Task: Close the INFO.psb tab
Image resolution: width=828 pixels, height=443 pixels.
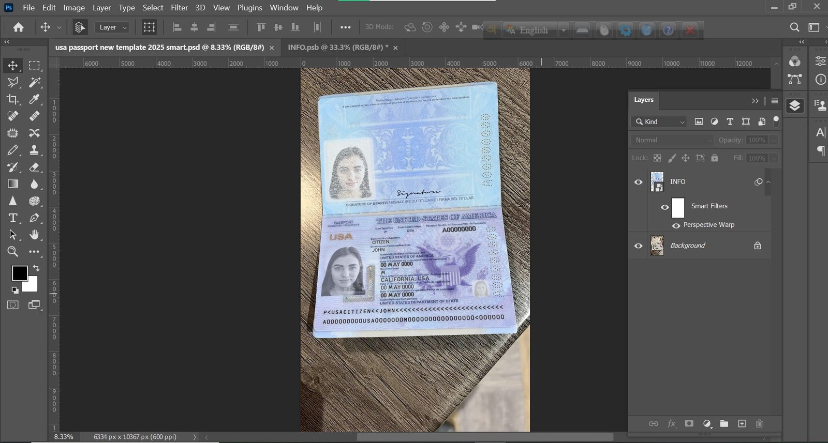Action: click(x=395, y=48)
